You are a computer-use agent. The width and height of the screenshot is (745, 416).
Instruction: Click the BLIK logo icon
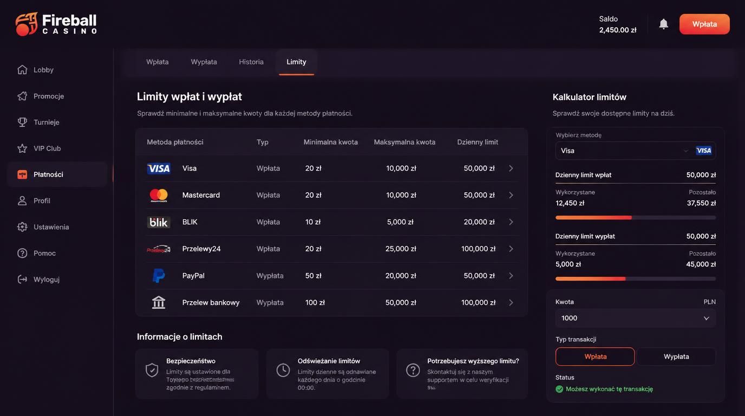click(x=159, y=222)
